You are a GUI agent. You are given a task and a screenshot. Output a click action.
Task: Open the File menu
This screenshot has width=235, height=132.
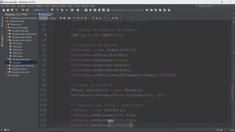(x=3, y=6)
